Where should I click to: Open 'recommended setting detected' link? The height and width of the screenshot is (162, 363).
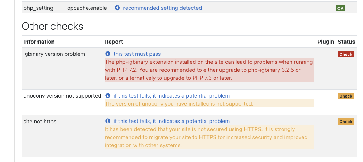(x=163, y=8)
